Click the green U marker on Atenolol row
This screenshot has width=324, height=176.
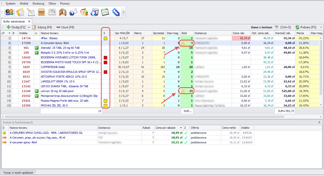tap(36, 48)
